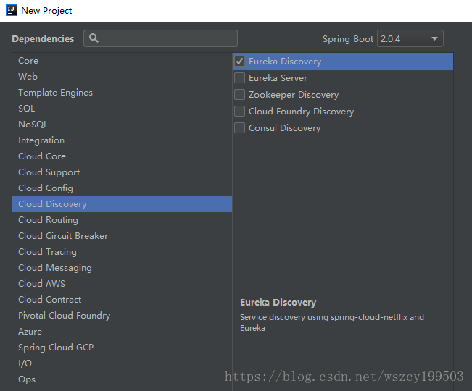Click the Spring Boot label
The image size is (472, 391).
click(348, 39)
